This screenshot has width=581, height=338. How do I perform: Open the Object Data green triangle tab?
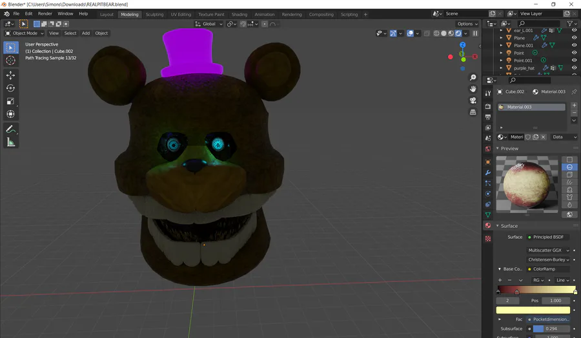point(487,214)
